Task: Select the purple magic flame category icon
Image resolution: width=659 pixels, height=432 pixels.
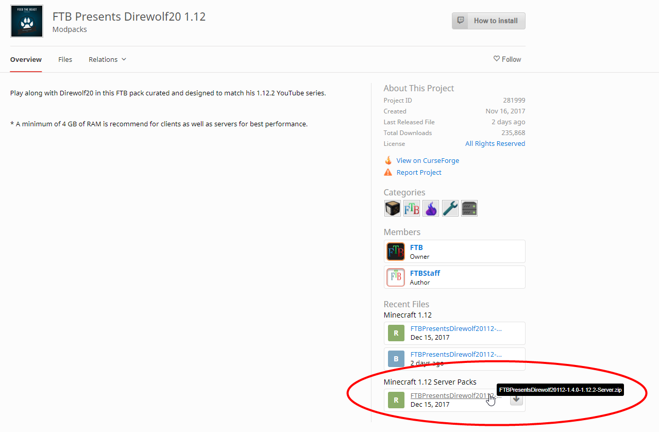Action: click(x=431, y=208)
